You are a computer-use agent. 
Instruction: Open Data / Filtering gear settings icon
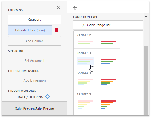point(48,96)
